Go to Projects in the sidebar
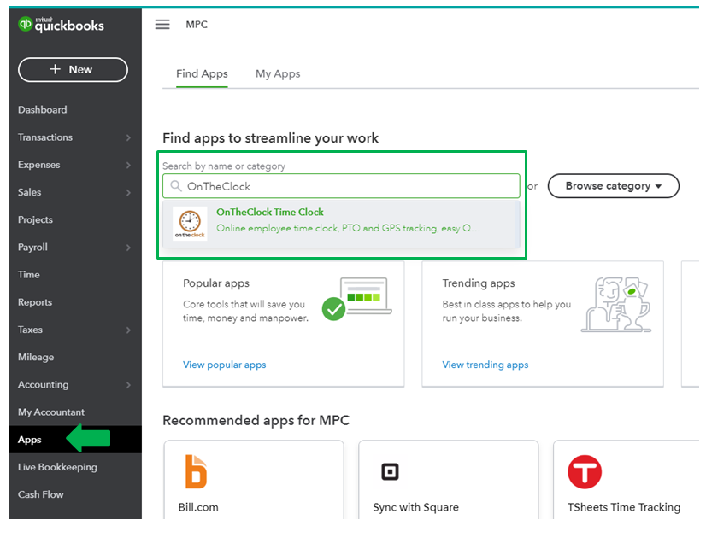Image resolution: width=706 pixels, height=543 pixels. coord(35,220)
